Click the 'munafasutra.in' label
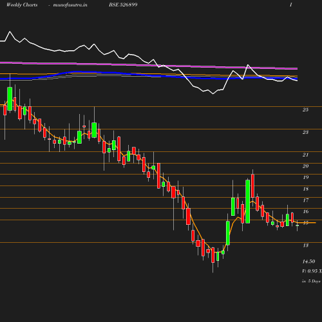 click(x=70, y=5)
